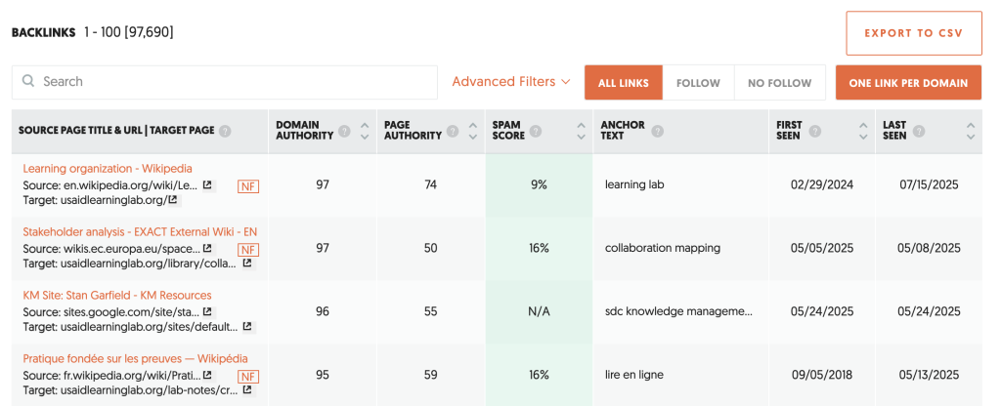Select the Follow links filter

tap(698, 83)
